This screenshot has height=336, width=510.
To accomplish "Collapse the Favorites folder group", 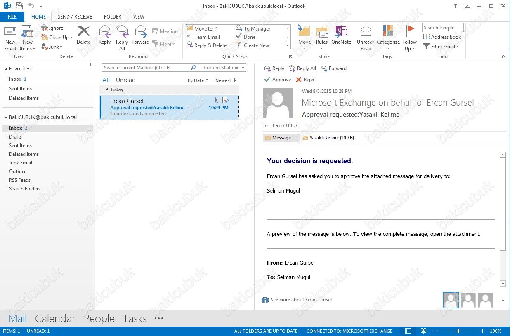I will click(5, 69).
